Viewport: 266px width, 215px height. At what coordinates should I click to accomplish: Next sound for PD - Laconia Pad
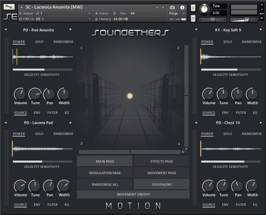click(x=71, y=123)
